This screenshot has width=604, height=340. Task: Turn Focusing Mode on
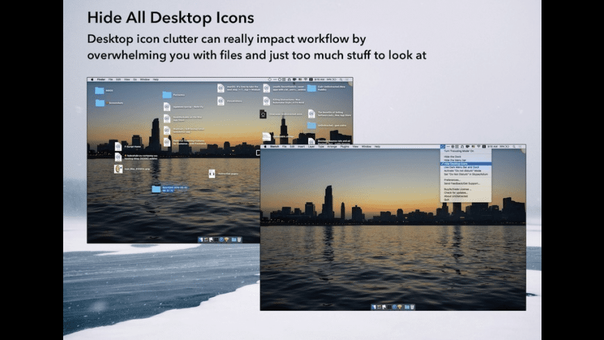[x=458, y=151]
